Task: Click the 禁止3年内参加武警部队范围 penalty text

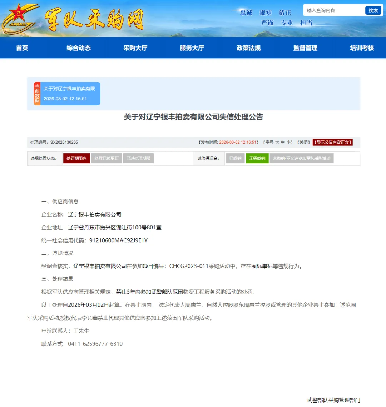Action: [x=149, y=292]
